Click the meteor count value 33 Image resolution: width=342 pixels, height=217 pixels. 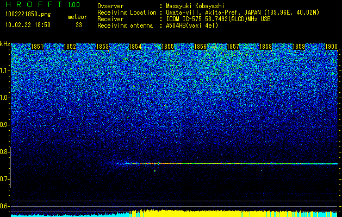click(79, 25)
